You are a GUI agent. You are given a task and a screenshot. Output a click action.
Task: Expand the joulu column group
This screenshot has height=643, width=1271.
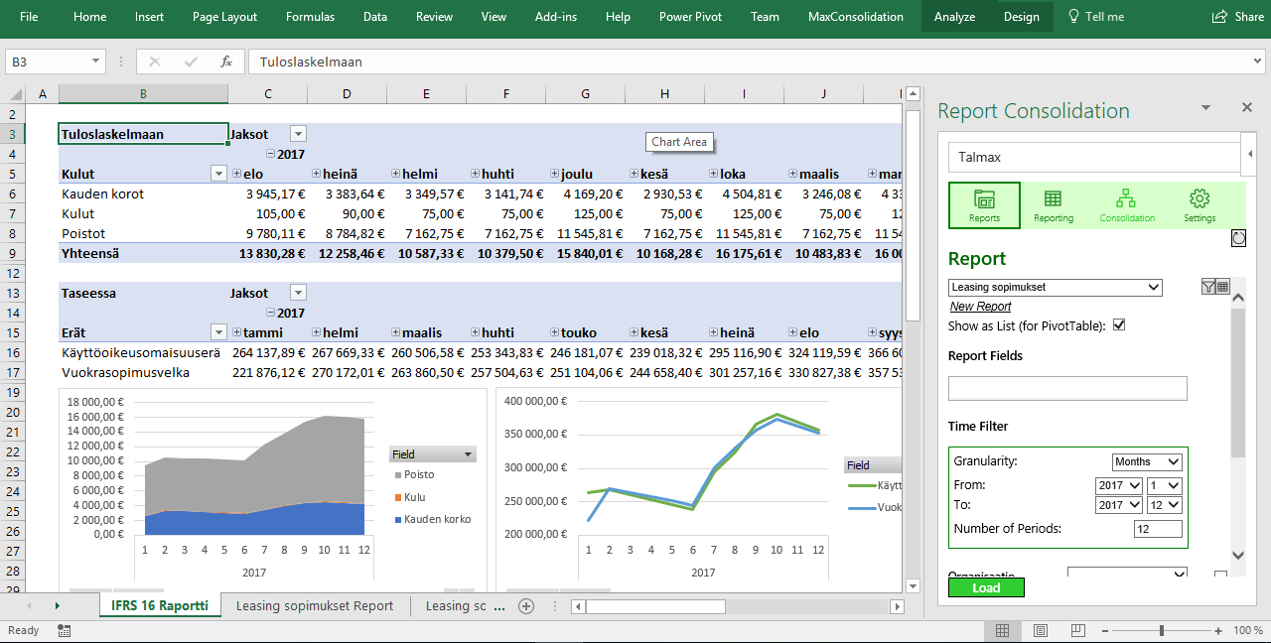[555, 174]
